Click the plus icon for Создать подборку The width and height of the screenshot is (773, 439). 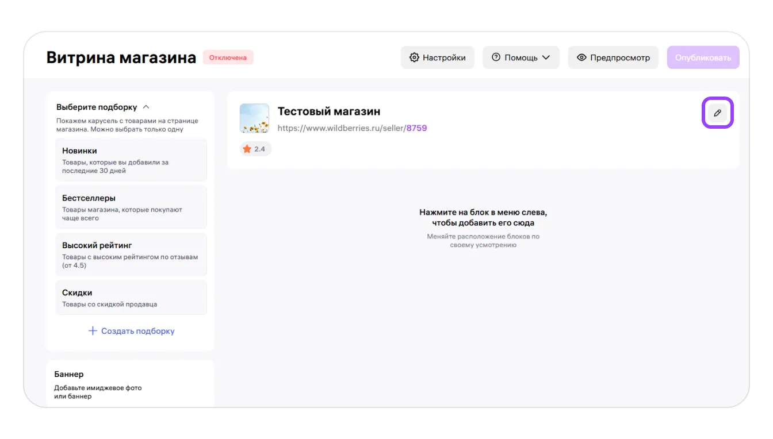93,331
